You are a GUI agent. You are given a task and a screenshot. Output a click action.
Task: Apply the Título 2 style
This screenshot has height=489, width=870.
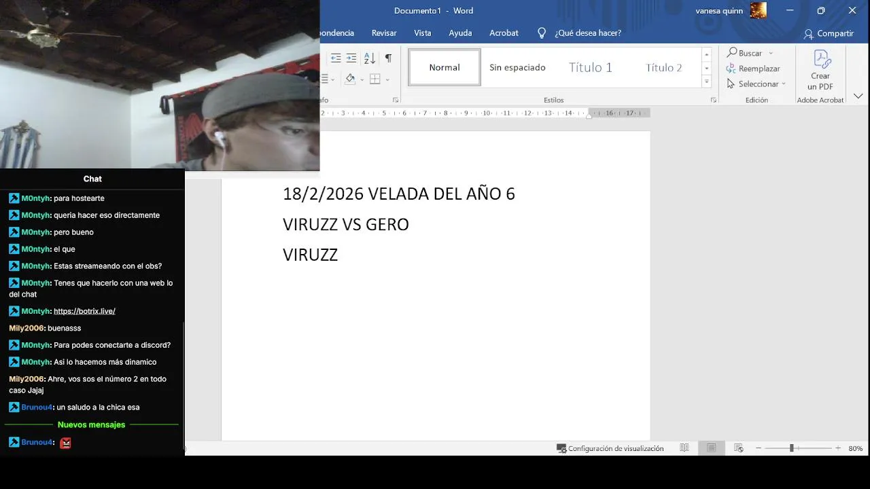coord(663,67)
